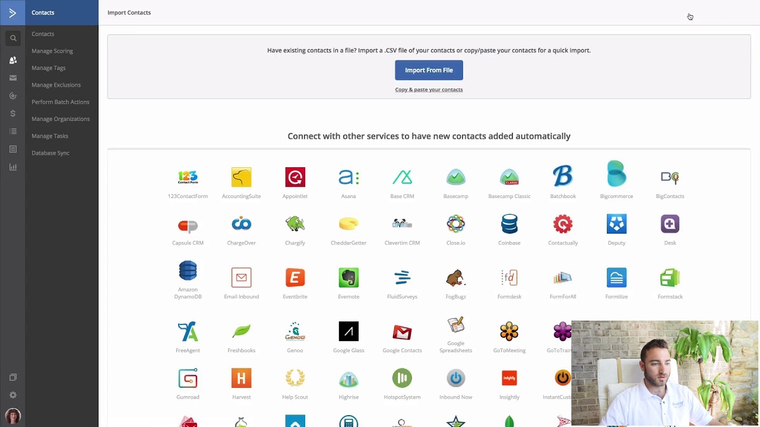Choose the Coinbase integration icon

point(509,224)
